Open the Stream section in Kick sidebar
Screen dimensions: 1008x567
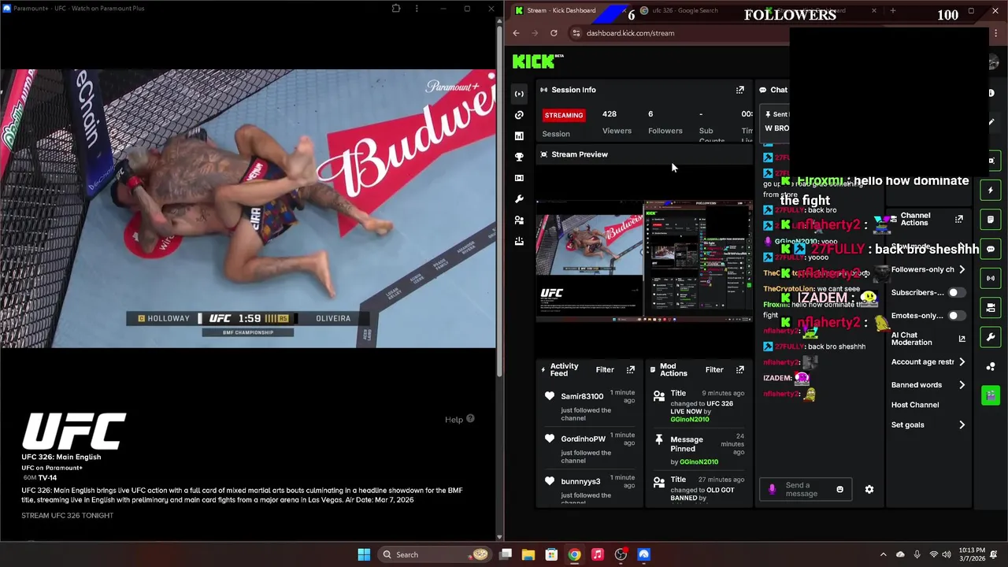519,94
